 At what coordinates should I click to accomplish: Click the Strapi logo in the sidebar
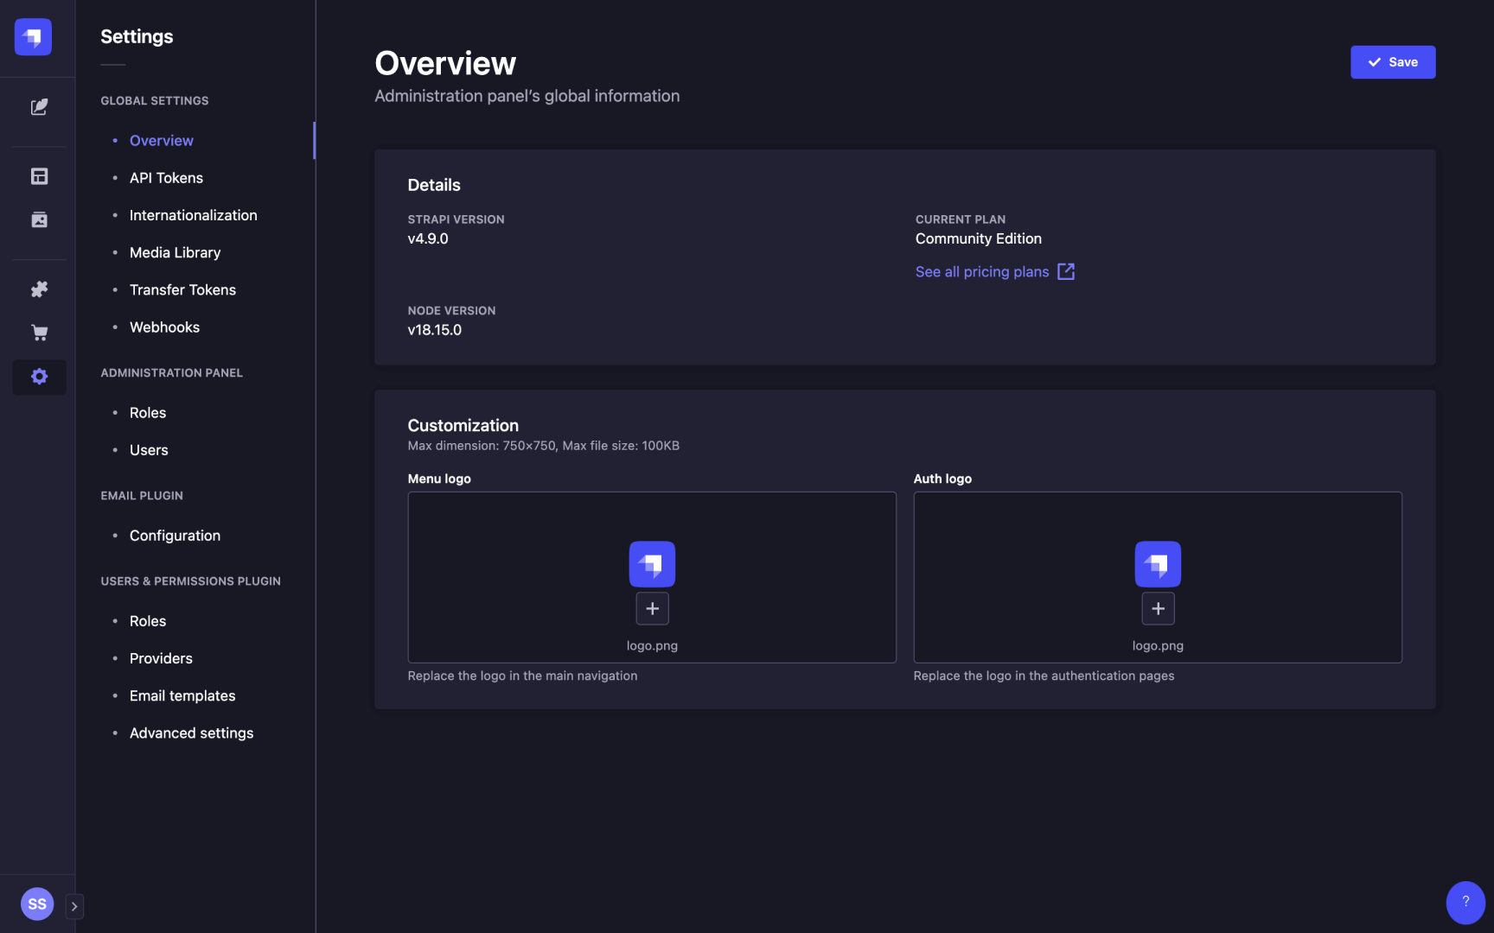click(33, 37)
